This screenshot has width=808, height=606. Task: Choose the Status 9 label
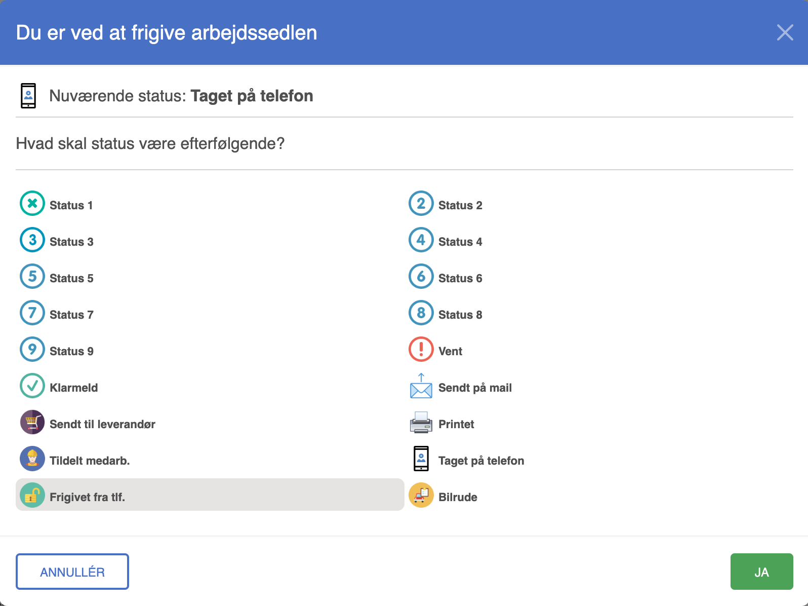tap(71, 351)
